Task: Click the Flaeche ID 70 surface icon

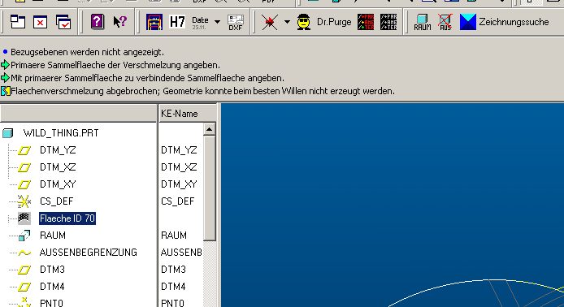Action: pyautogui.click(x=24, y=218)
